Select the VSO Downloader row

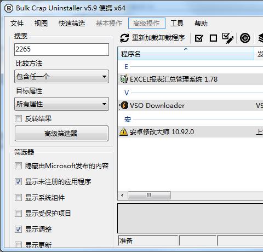coord(191,105)
